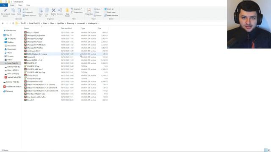The width and height of the screenshot is (271, 152).
Task: Select the Chocapic13_V9_Ultra file
Action: coord(66,48)
